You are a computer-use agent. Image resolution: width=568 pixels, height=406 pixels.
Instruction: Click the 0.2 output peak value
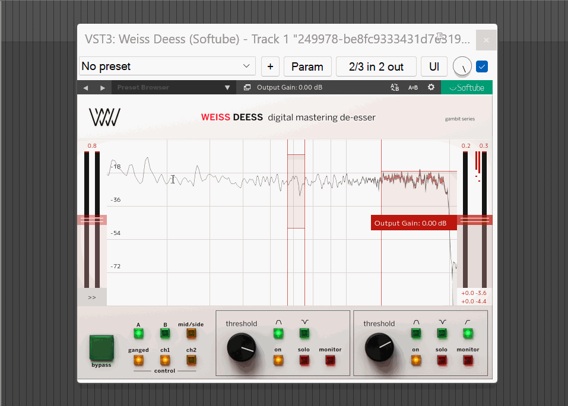466,145
